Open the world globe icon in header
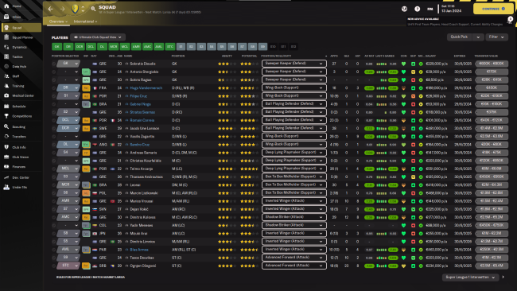 click(x=404, y=9)
